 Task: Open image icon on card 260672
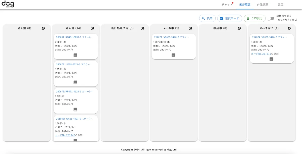75,110
